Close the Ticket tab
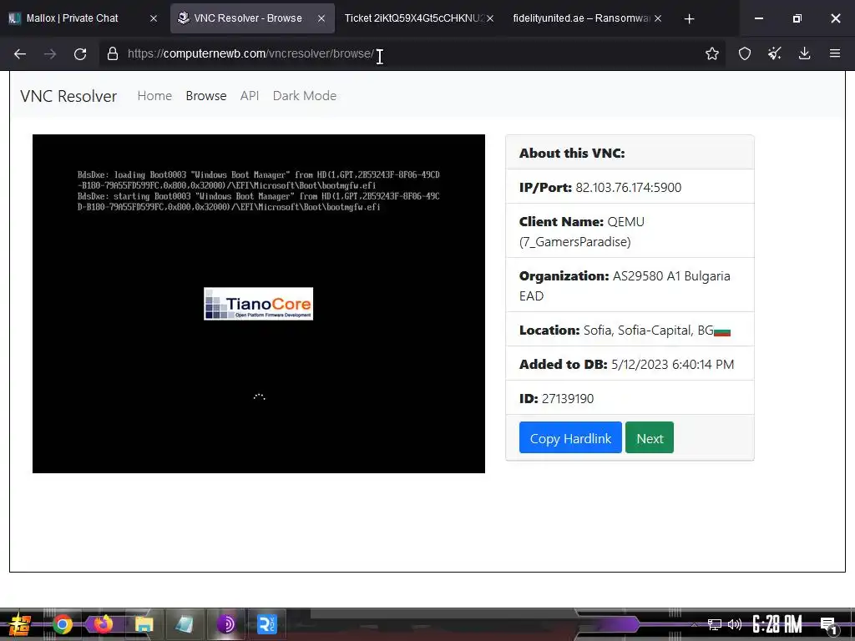The image size is (855, 641). (490, 18)
